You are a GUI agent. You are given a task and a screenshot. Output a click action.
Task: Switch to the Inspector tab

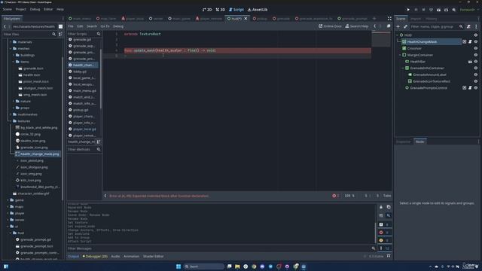pos(404,142)
